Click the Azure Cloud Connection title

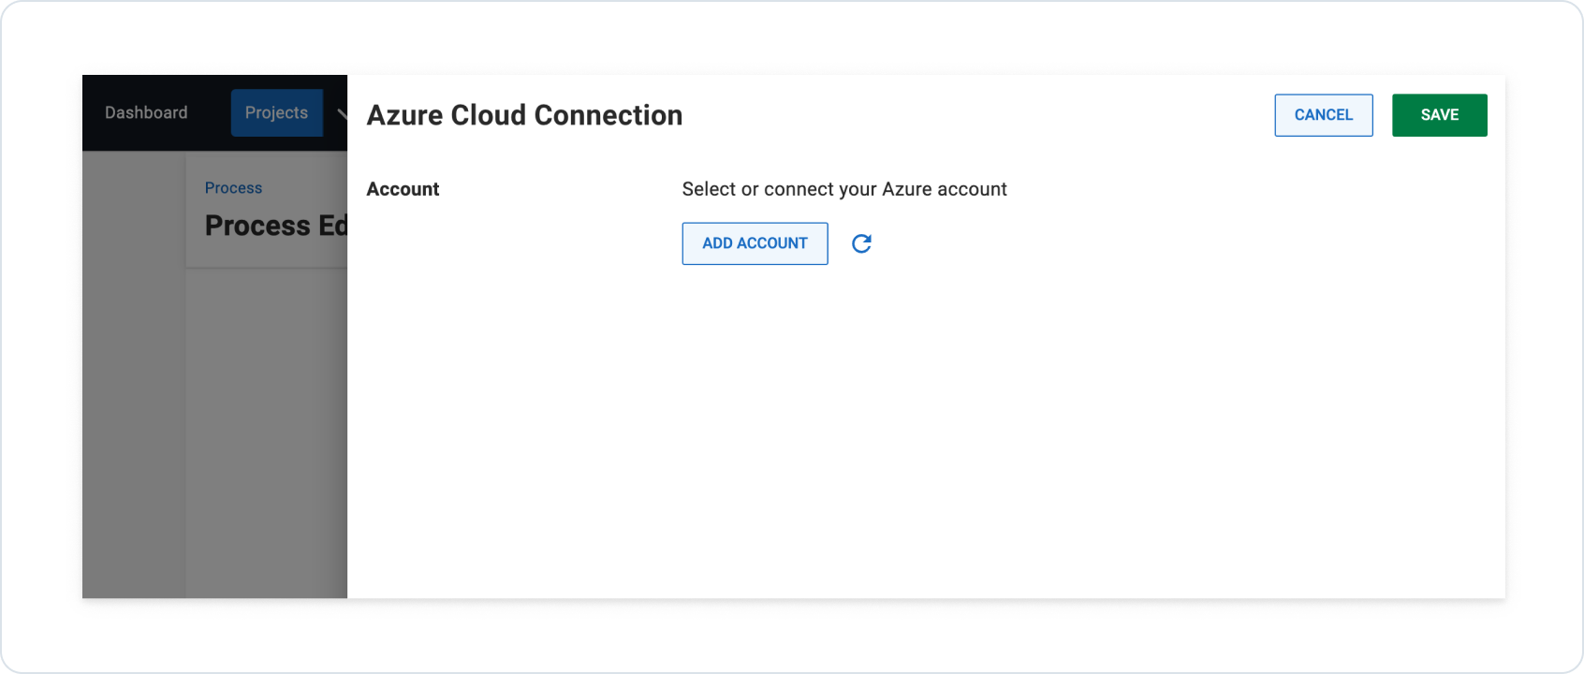pos(524,115)
